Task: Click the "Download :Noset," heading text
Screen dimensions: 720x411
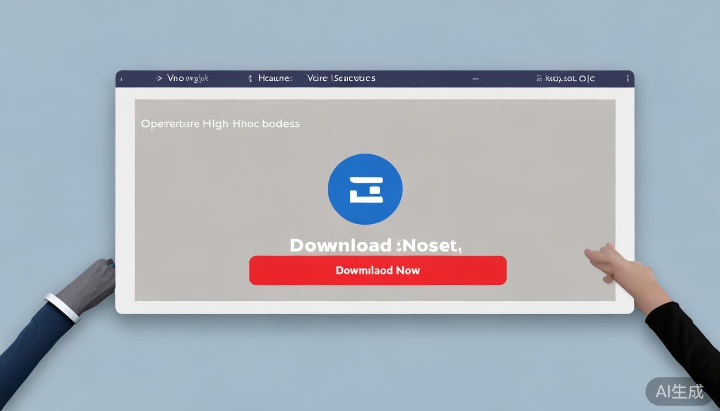Action: coord(375,245)
